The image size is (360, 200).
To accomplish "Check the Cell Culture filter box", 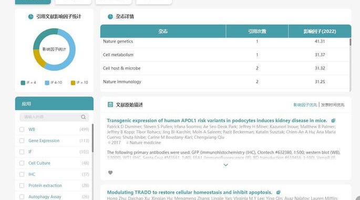I will point(22,163).
